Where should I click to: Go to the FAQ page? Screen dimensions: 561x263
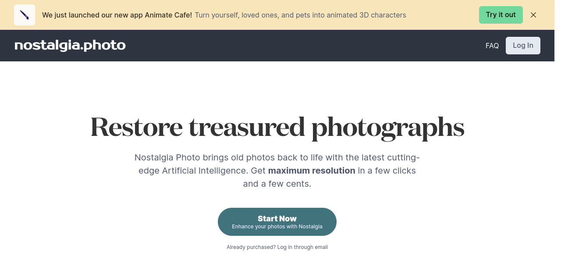(492, 46)
